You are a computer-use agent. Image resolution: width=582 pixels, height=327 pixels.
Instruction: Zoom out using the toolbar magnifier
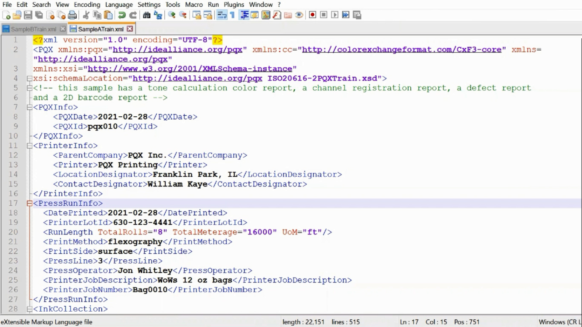click(x=183, y=15)
